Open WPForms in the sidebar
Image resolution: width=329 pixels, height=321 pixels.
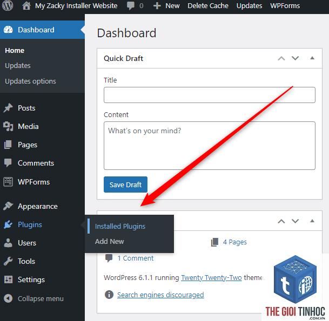[x=33, y=182]
